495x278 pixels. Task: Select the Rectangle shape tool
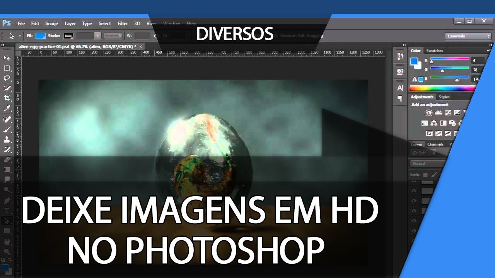(x=7, y=231)
